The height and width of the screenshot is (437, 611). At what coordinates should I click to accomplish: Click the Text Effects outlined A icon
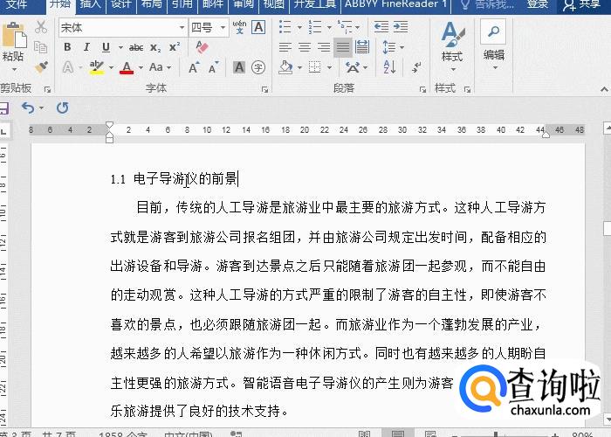68,67
